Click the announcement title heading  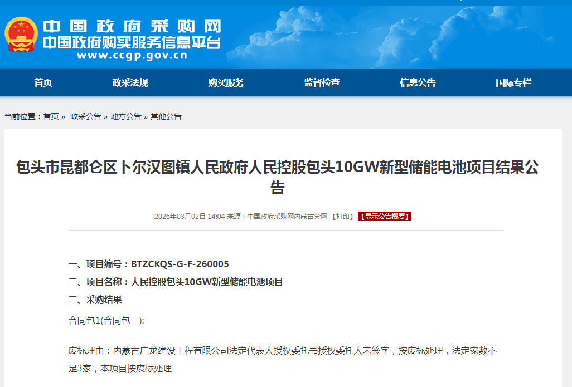pyautogui.click(x=286, y=176)
